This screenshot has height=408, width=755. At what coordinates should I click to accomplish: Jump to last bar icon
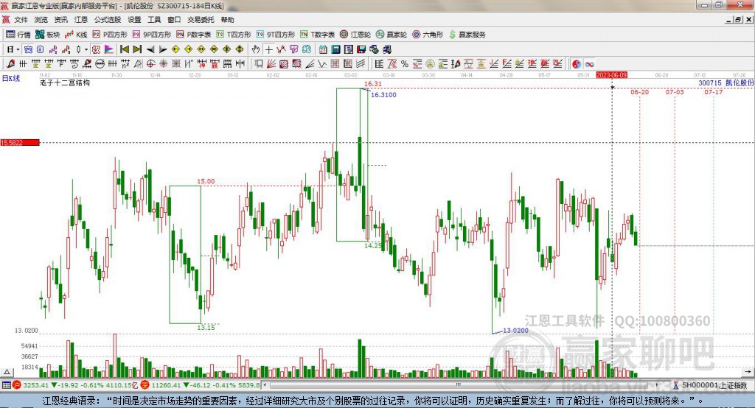click(x=137, y=49)
